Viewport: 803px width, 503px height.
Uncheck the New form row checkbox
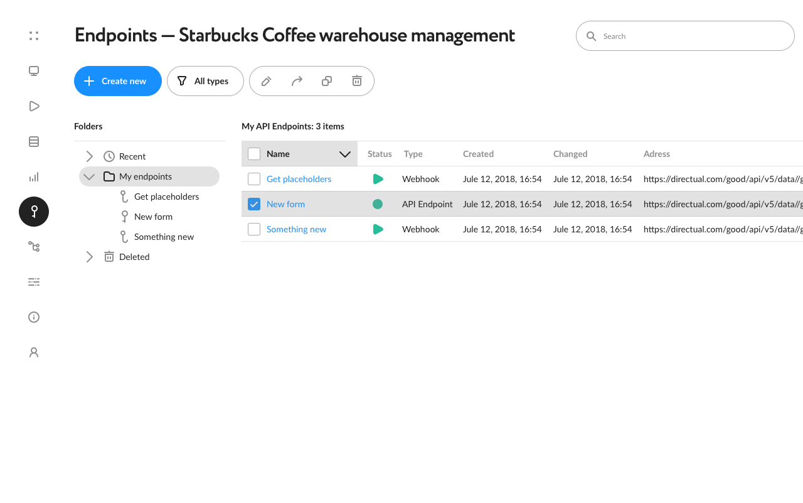pos(254,204)
